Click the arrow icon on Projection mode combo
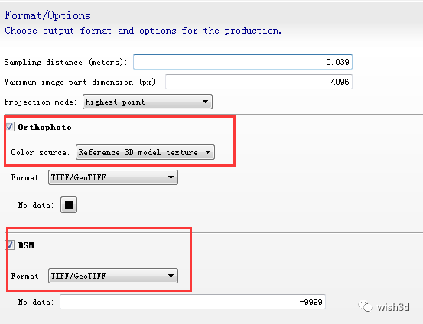 205,102
